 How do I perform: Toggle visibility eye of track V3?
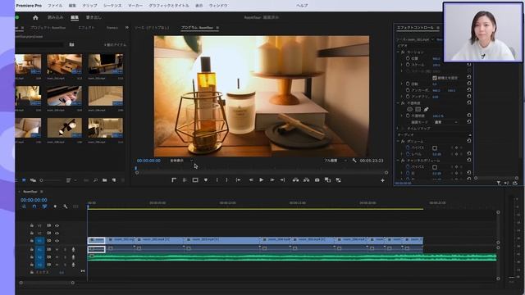[x=57, y=225]
